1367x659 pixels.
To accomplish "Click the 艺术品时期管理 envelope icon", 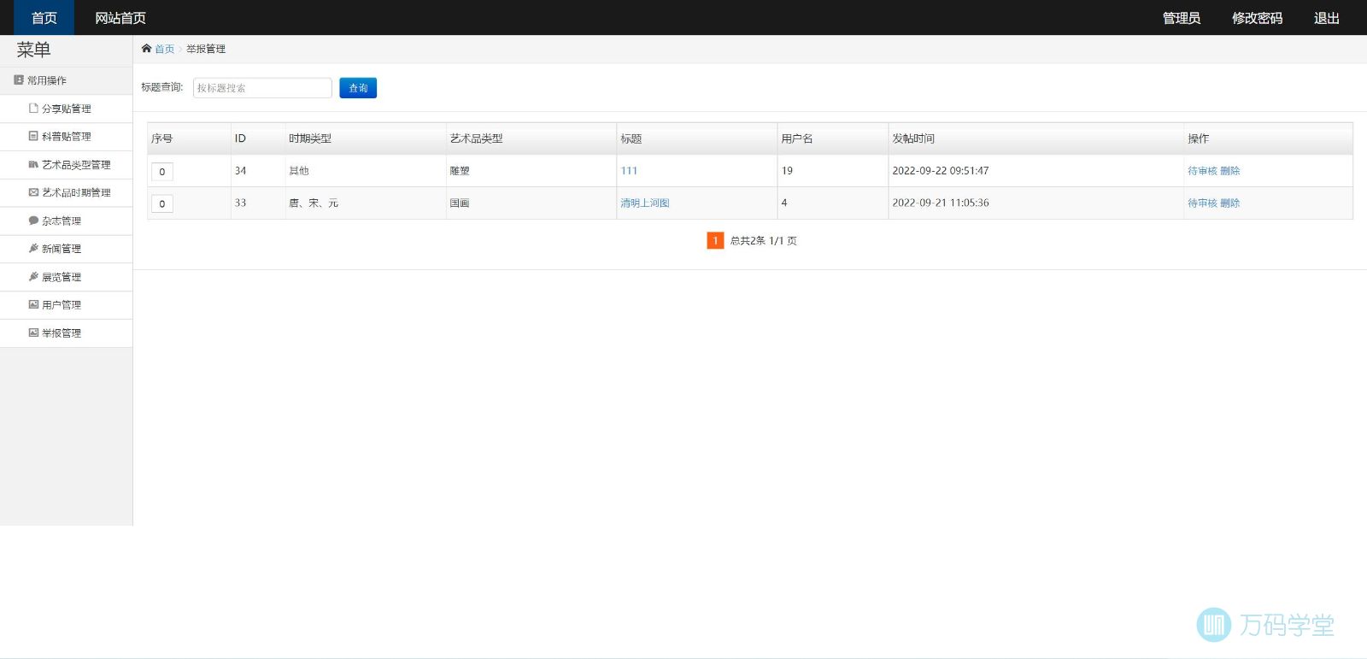I will [33, 192].
